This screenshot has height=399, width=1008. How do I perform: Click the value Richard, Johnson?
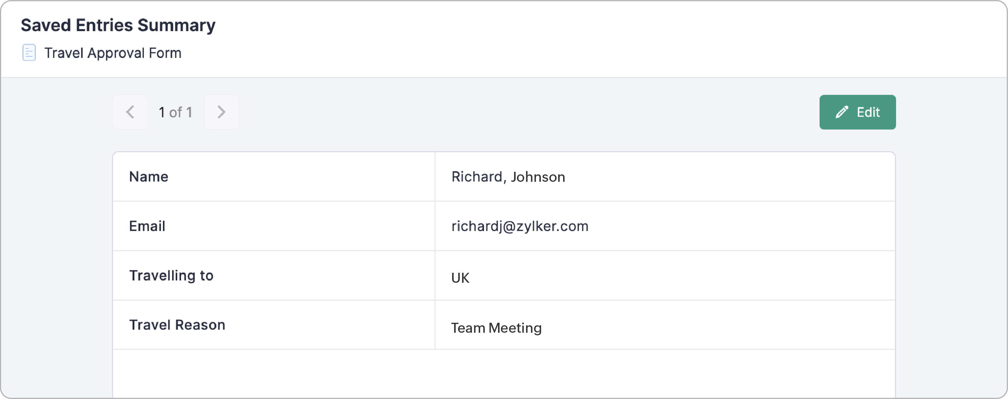(x=508, y=177)
